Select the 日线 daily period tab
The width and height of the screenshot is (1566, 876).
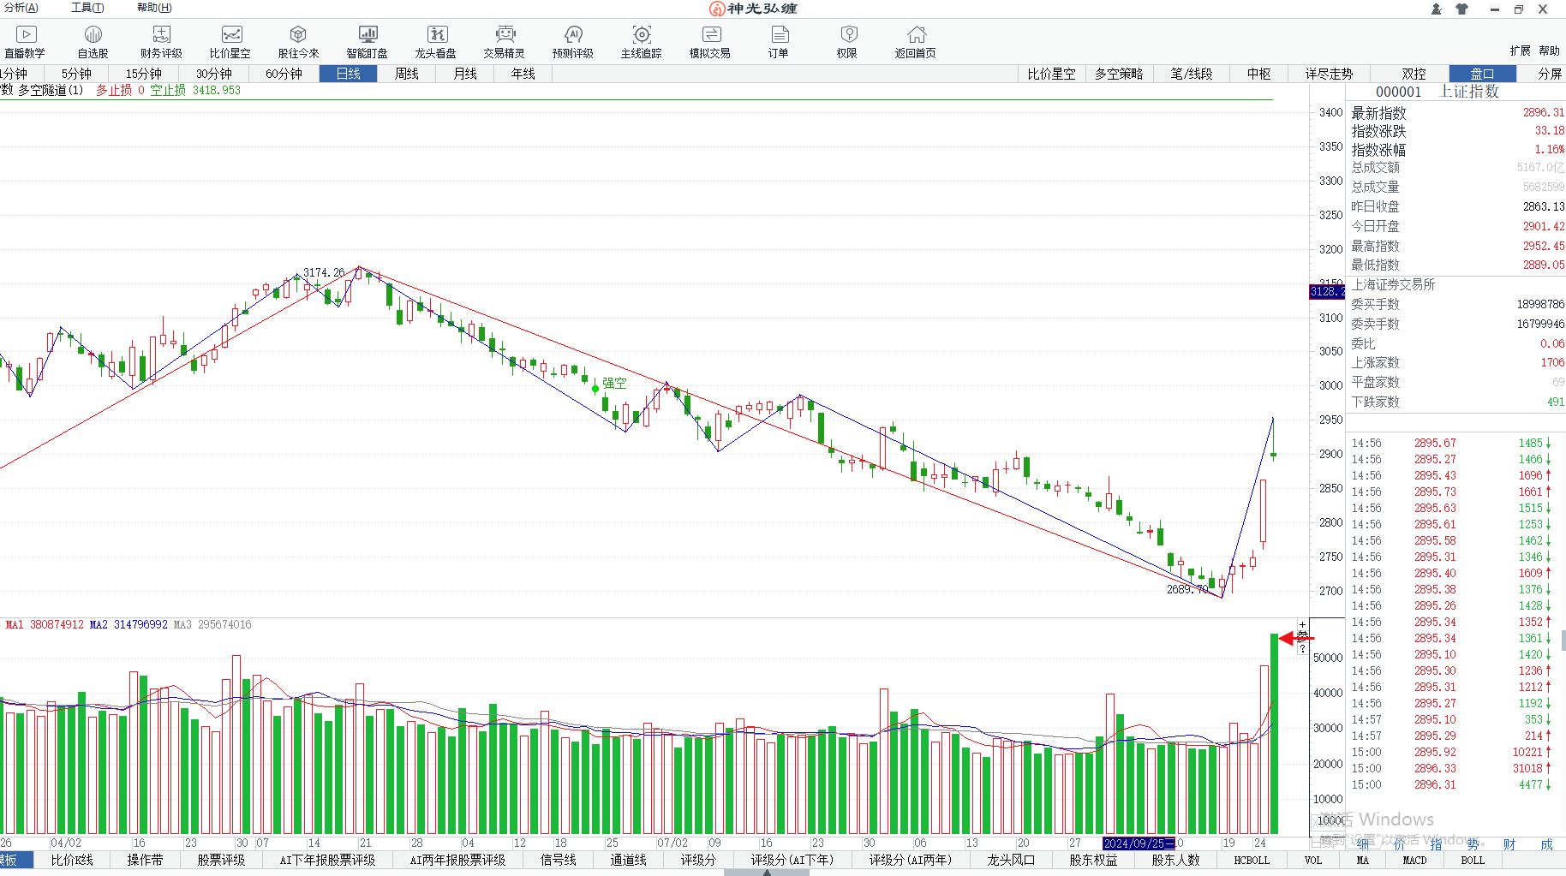pyautogui.click(x=348, y=74)
